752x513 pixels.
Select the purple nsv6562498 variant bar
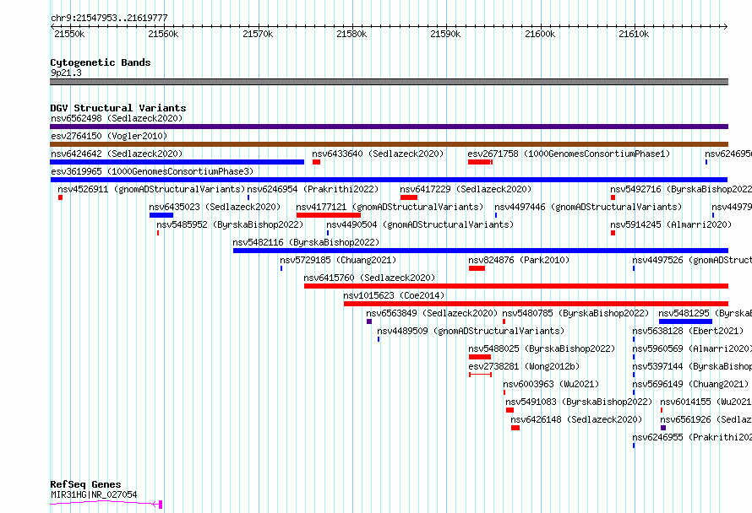tap(389, 127)
